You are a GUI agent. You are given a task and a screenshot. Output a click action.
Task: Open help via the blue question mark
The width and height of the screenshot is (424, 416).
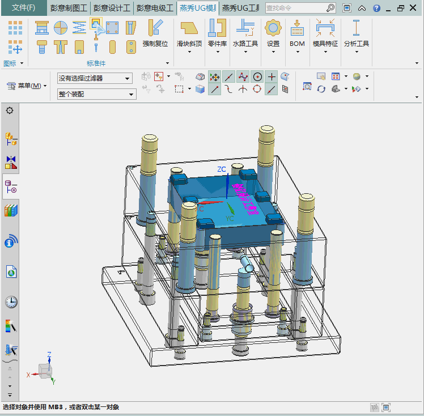coord(376,9)
